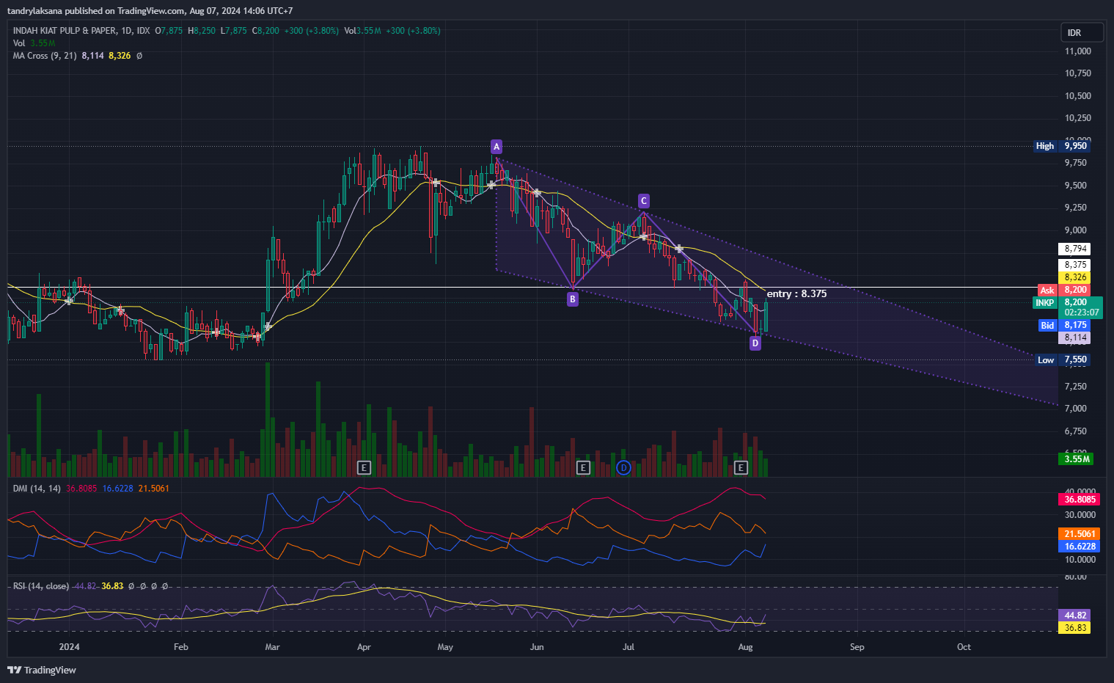This screenshot has width=1114, height=683.
Task: Click the 11,000 price axis label
Action: (x=1077, y=51)
